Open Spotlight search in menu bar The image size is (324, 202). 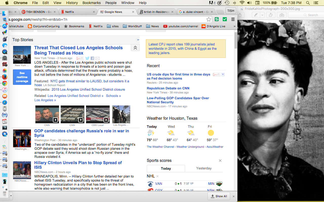click(x=308, y=3)
